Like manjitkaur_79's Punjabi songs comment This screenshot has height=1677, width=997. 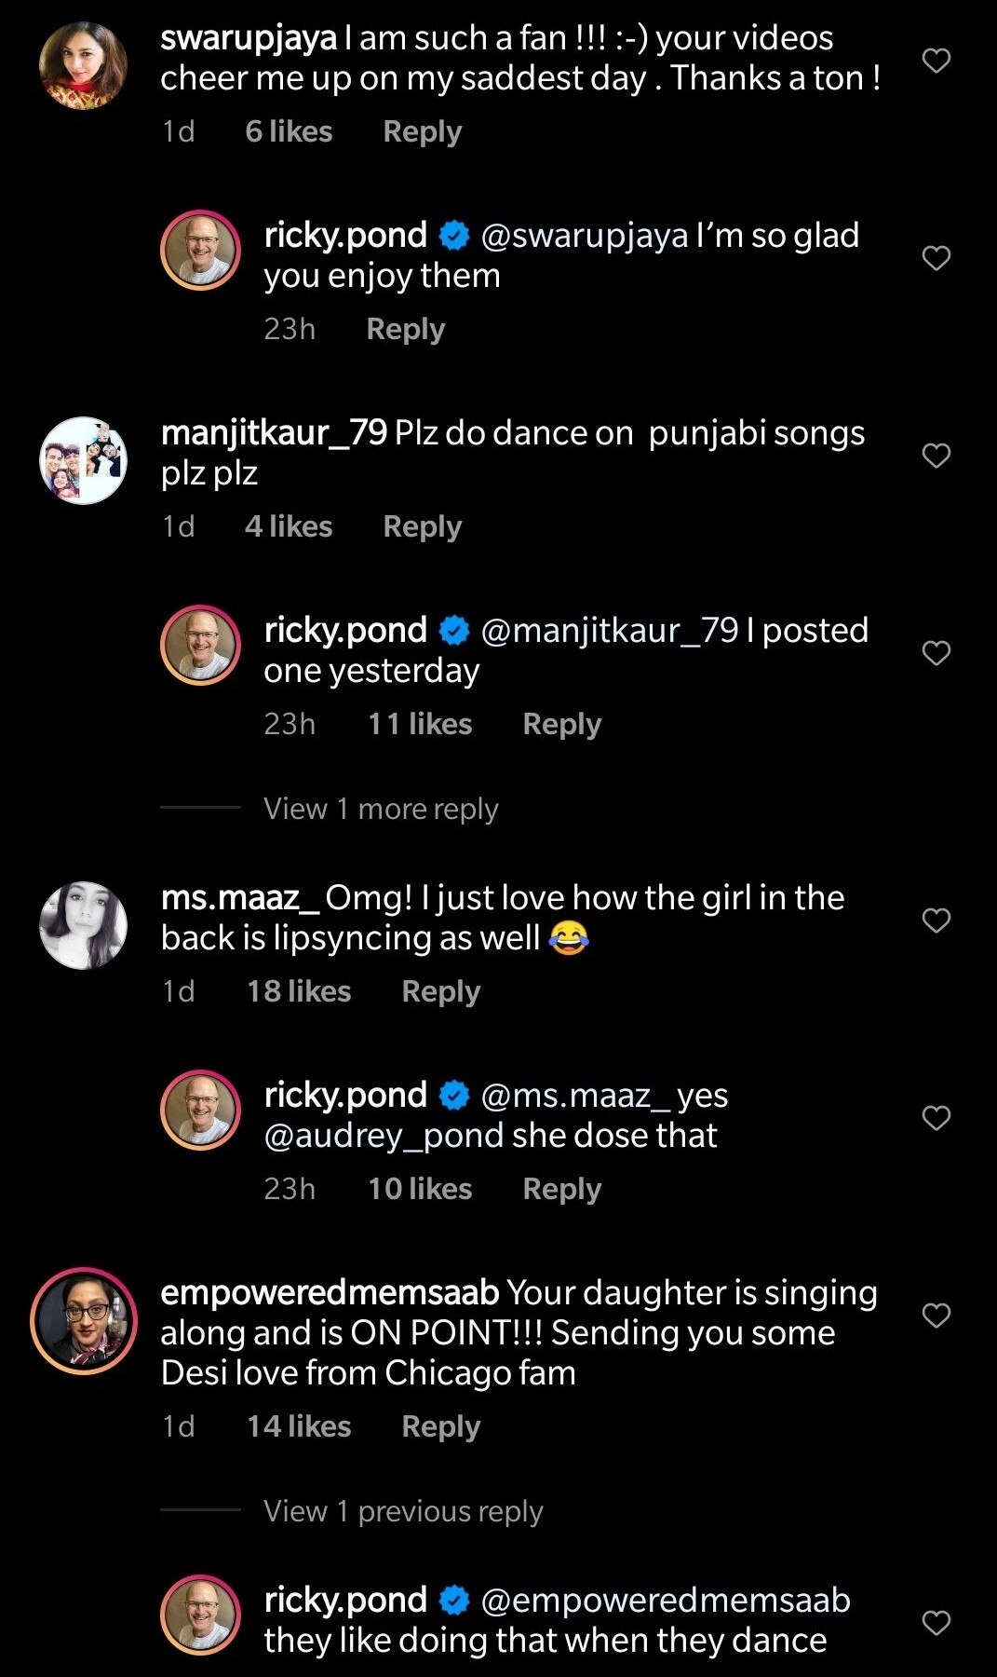coord(936,456)
